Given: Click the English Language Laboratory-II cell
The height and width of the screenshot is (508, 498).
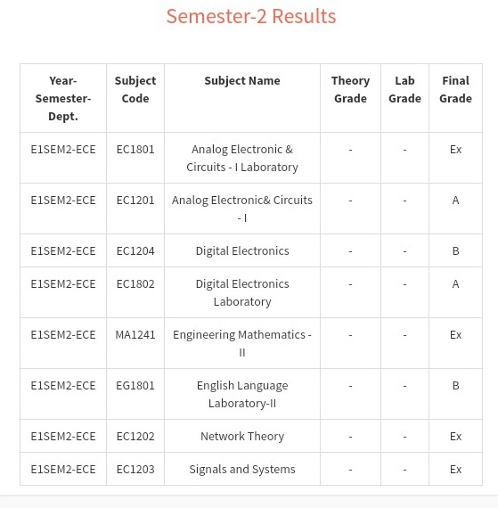Looking at the screenshot, I should 242,394.
